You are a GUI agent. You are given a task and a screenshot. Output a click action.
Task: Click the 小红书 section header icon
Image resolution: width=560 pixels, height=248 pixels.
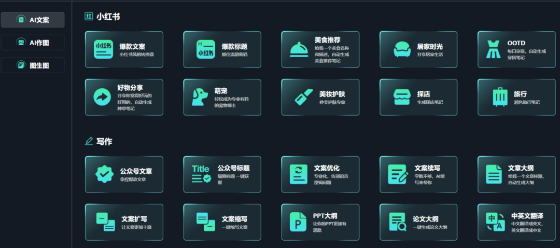(x=89, y=17)
